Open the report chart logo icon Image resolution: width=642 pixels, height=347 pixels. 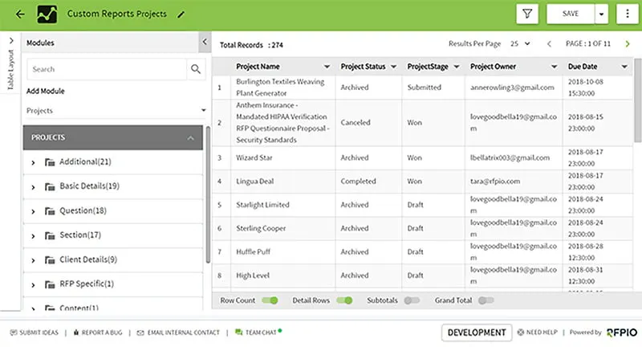click(x=47, y=14)
